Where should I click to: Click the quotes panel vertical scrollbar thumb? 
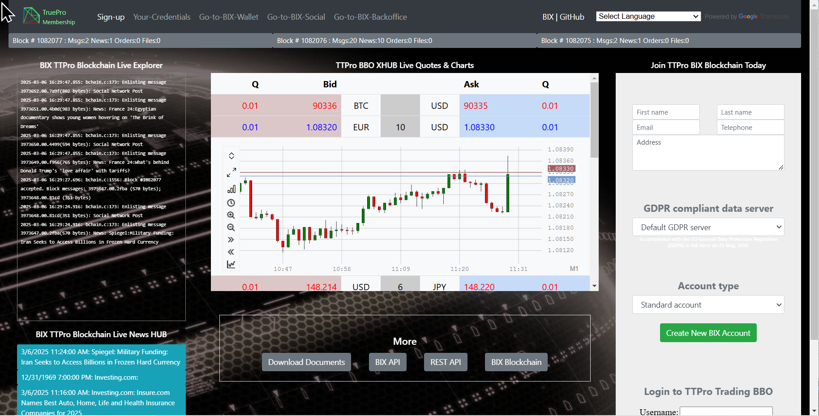click(x=594, y=120)
